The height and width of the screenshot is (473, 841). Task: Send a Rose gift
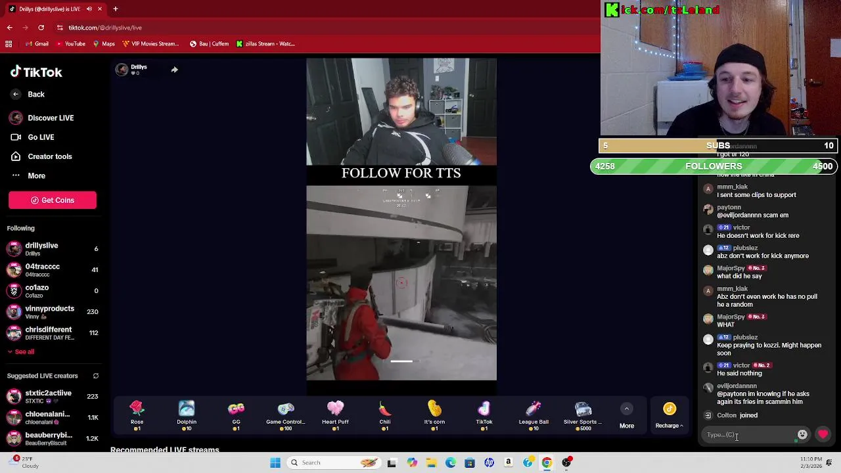[x=137, y=416]
